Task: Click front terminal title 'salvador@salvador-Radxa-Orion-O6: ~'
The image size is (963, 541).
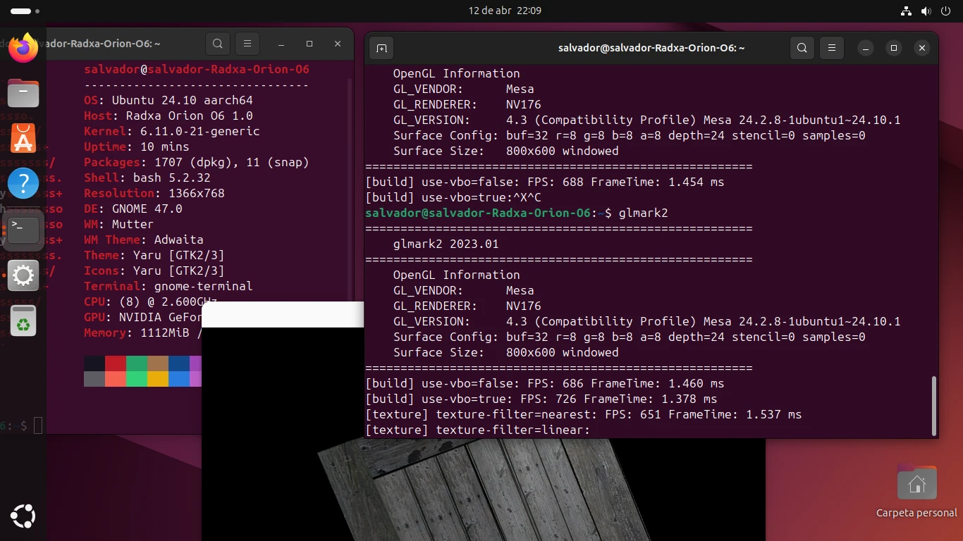Action: 651,48
